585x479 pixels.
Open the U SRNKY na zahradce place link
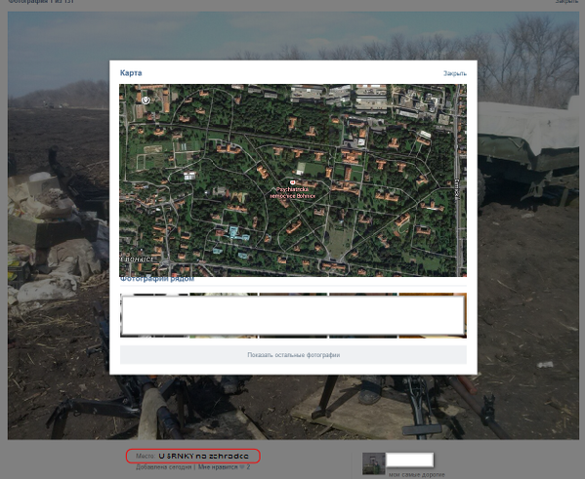pyautogui.click(x=203, y=456)
